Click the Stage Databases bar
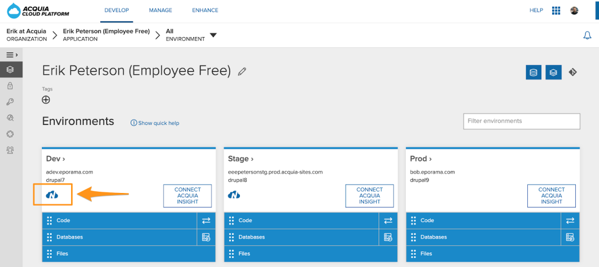599x267 pixels. (x=301, y=237)
